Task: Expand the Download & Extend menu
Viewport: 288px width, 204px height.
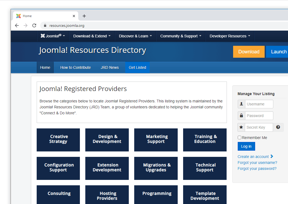Action: (x=92, y=36)
